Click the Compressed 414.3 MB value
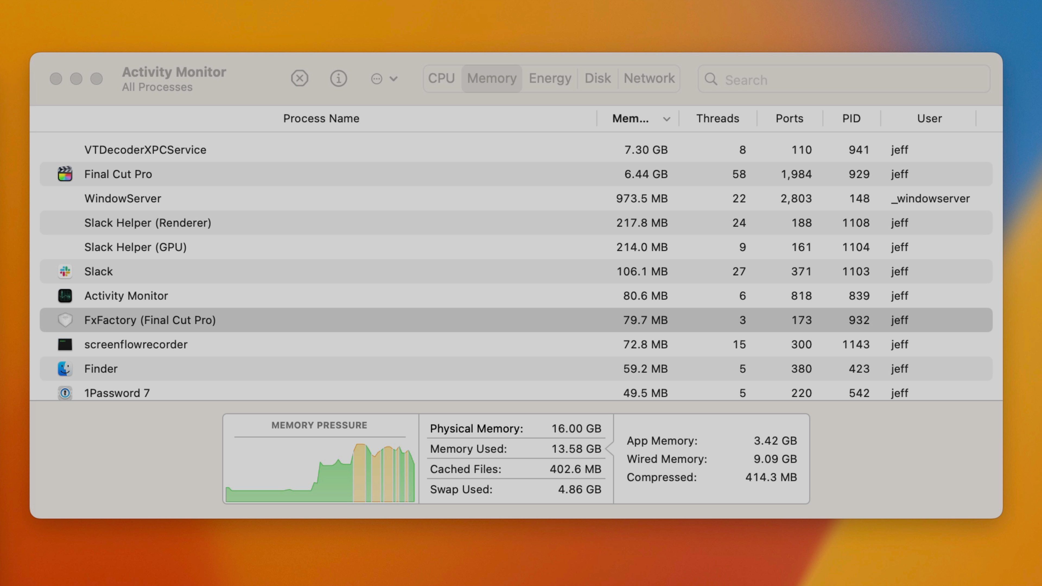The width and height of the screenshot is (1042, 586). [x=771, y=477]
